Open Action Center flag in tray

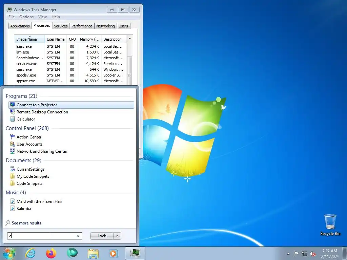[296, 253]
